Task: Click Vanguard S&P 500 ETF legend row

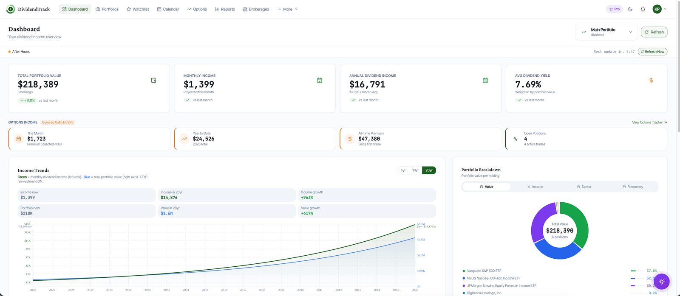Action: click(560, 271)
